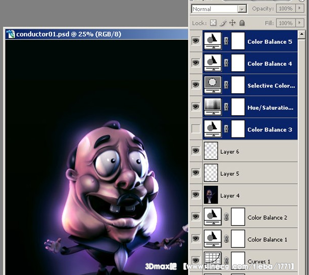
Task: Click Layer 6 thumbnail
Action: pos(211,151)
